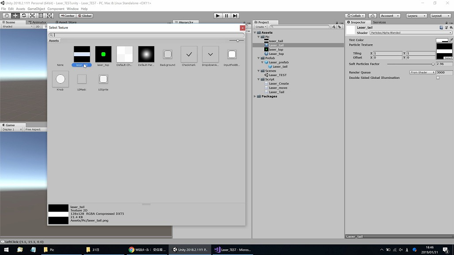Image resolution: width=454 pixels, height=255 pixels.
Task: Open the GameObject menu
Action: (36, 9)
